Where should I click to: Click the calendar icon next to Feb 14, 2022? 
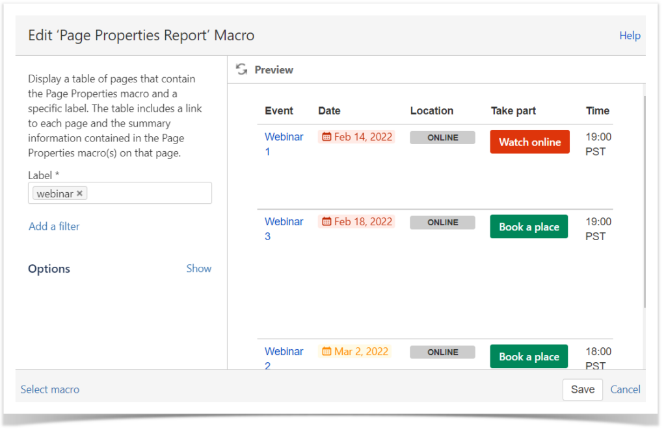point(326,136)
